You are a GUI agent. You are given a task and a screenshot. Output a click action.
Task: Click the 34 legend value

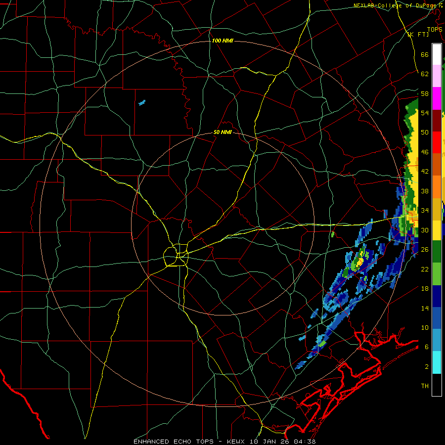point(425,211)
